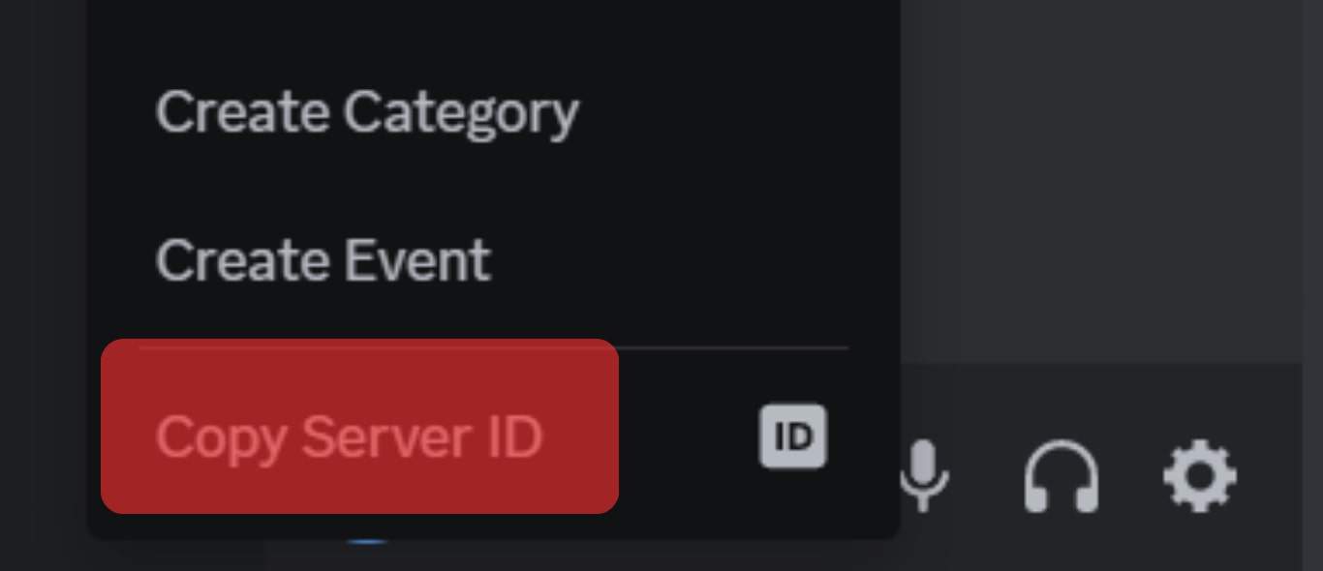
Task: Click the headset icon in the user panel
Action: [x=1061, y=475]
